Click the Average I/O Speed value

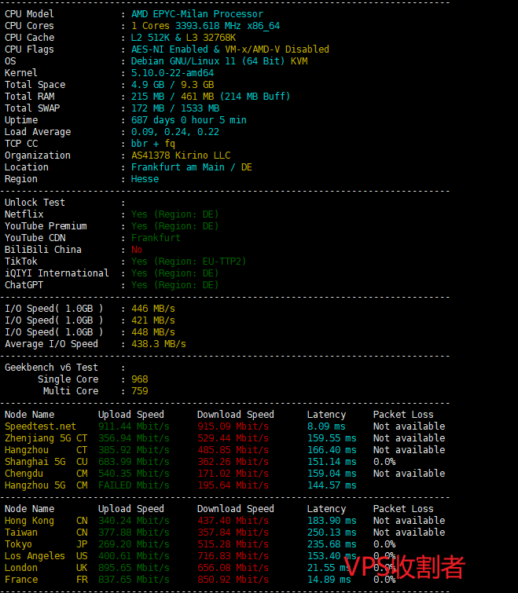click(x=158, y=344)
